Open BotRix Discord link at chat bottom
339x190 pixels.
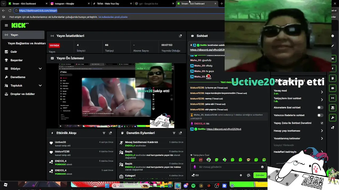[224, 129]
